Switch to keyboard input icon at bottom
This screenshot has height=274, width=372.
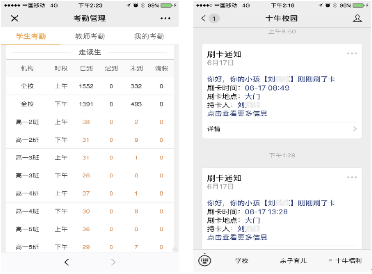(204, 260)
